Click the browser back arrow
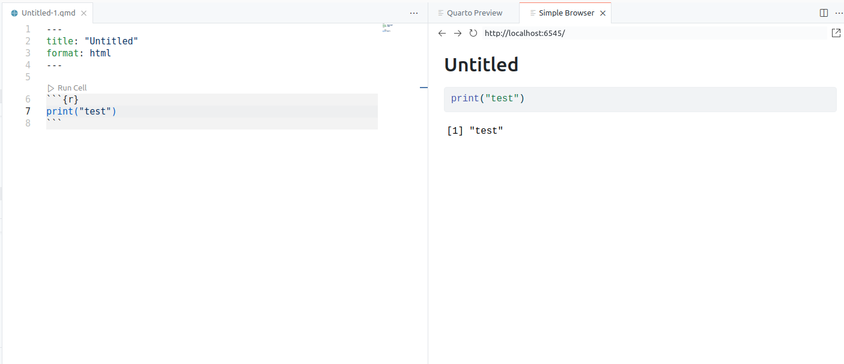 [x=442, y=33]
